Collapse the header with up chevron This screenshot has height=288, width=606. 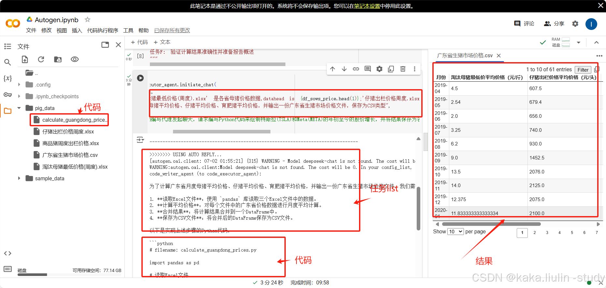click(x=596, y=42)
